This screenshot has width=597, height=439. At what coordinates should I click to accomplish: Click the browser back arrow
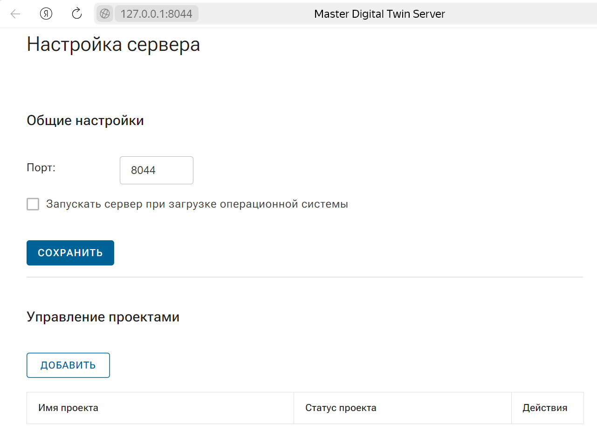coord(15,14)
